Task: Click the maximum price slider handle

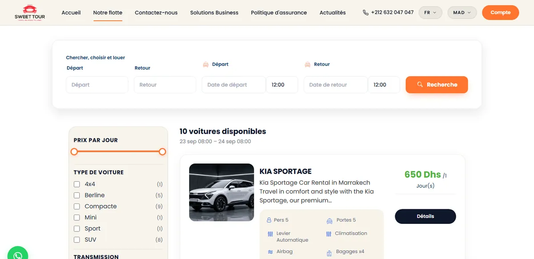Action: (x=162, y=152)
